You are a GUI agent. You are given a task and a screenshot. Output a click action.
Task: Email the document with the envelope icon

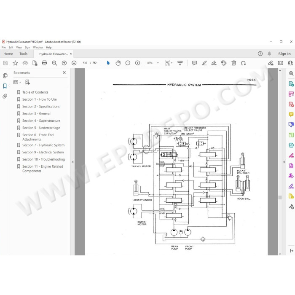click(281, 63)
